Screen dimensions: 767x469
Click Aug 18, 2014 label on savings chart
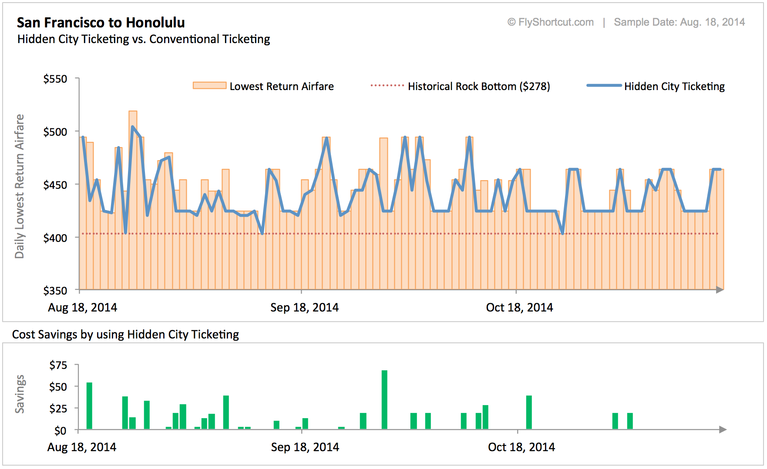point(82,447)
